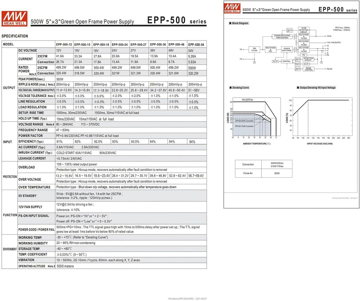Click the 'SETUP, RISE TIME' row label
This screenshot has width=360, height=301.
pos(31,113)
